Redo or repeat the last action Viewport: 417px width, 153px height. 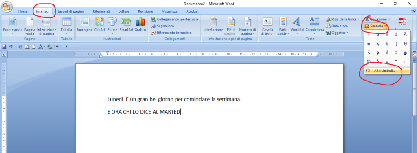[x=20, y=46]
